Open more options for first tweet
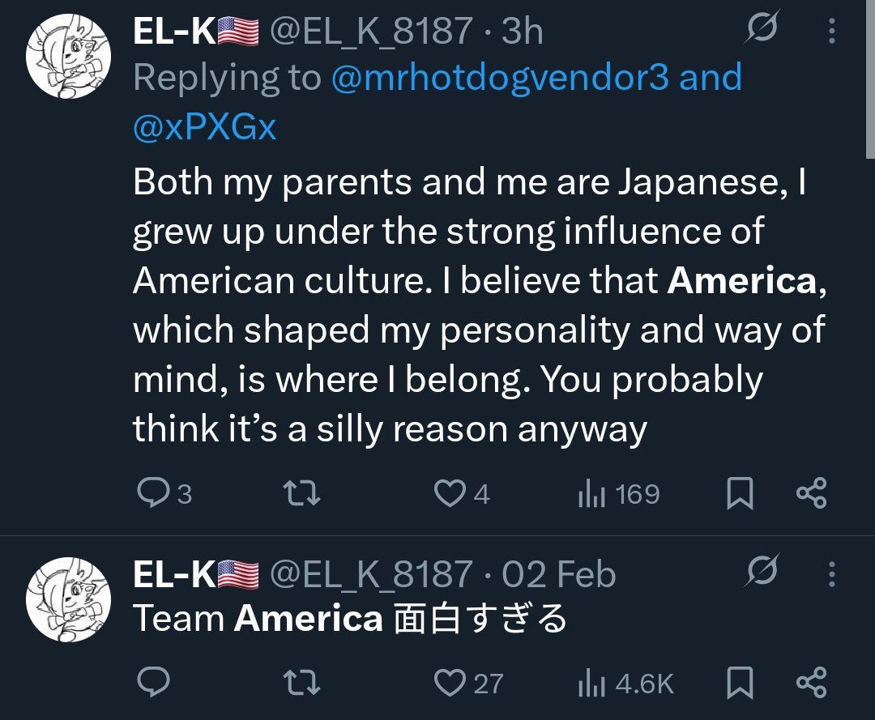This screenshot has height=720, width=875. (831, 31)
